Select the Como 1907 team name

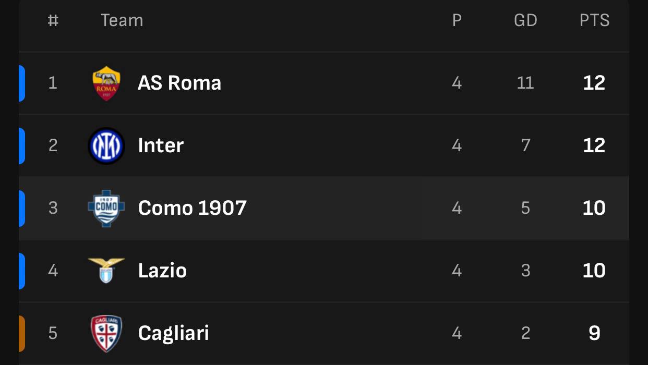tap(193, 208)
